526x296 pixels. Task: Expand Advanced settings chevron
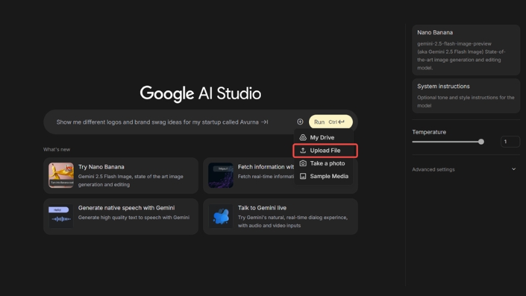coord(514,169)
